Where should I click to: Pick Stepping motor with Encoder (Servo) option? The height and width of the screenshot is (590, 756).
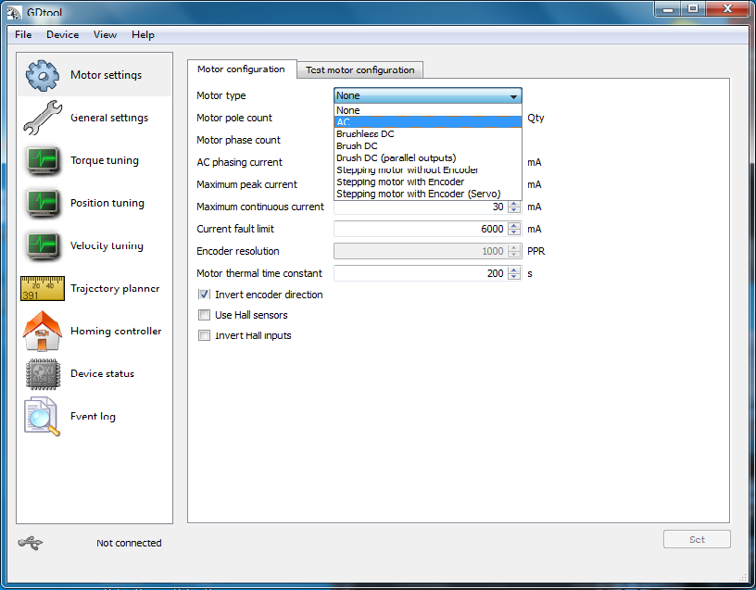pos(406,194)
